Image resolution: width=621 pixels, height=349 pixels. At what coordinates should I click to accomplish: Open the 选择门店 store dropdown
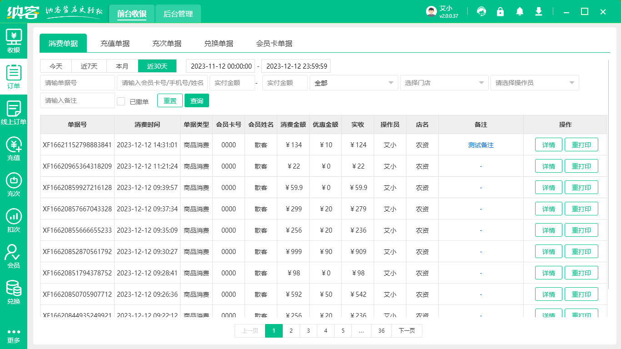point(444,83)
